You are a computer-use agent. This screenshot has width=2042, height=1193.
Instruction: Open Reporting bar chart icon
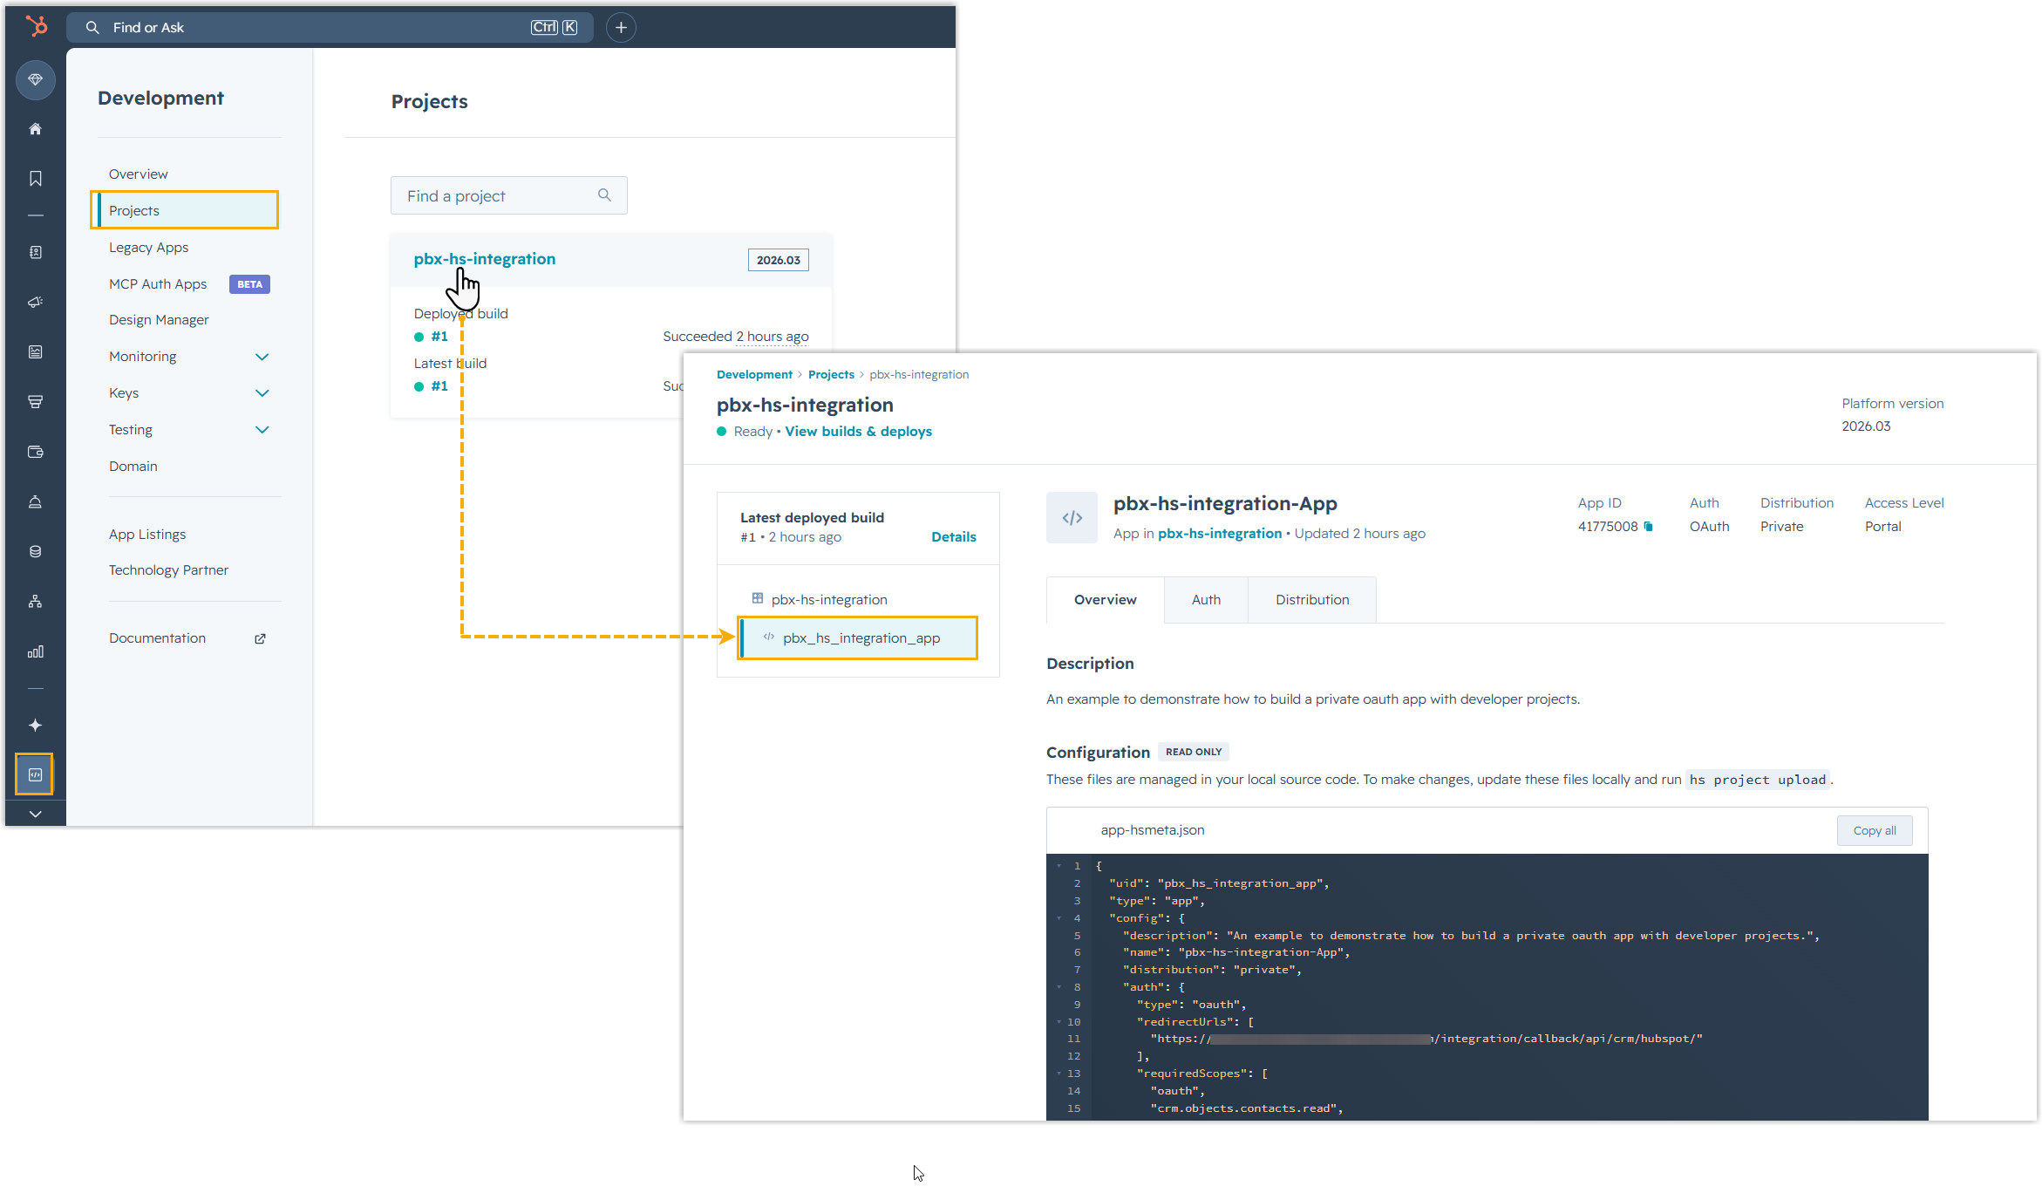[36, 651]
